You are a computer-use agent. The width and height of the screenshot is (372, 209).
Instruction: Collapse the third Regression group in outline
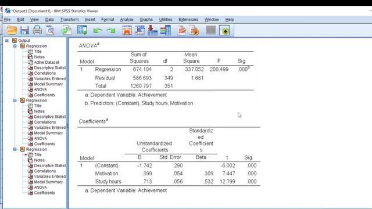pos(15,149)
